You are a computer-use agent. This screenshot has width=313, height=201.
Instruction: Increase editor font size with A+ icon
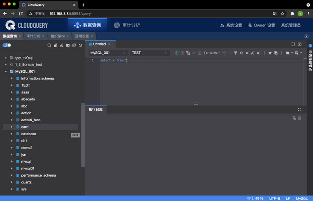tap(253, 53)
